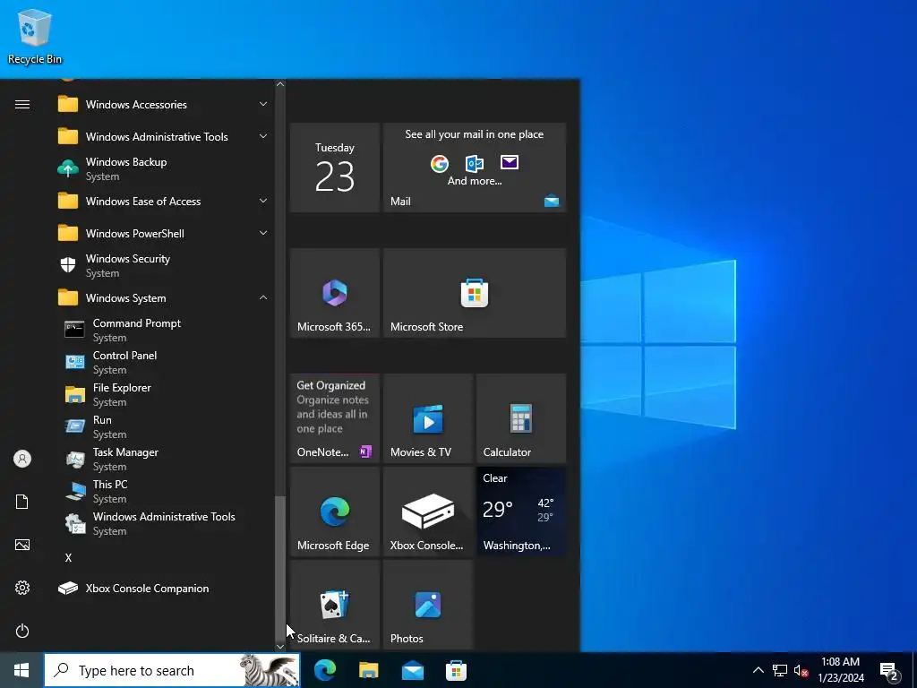Screen dimensions: 917x688
Task: Click the network status tray icon
Action: click(x=780, y=670)
